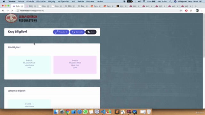Open WhatsApp from the dock
The height and width of the screenshot is (115, 205).
point(85,112)
